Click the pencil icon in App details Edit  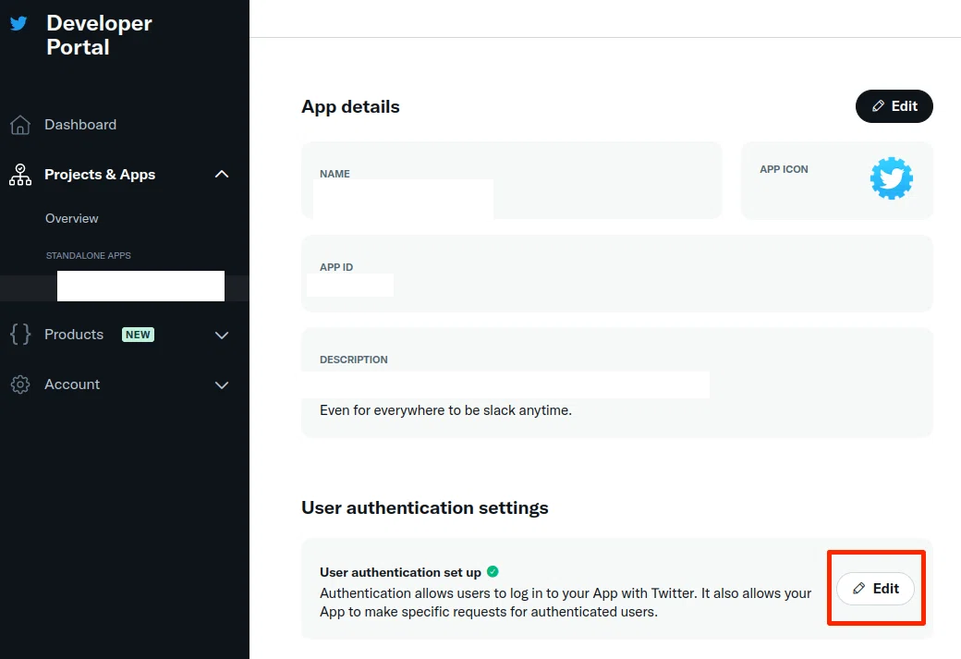[x=878, y=106]
